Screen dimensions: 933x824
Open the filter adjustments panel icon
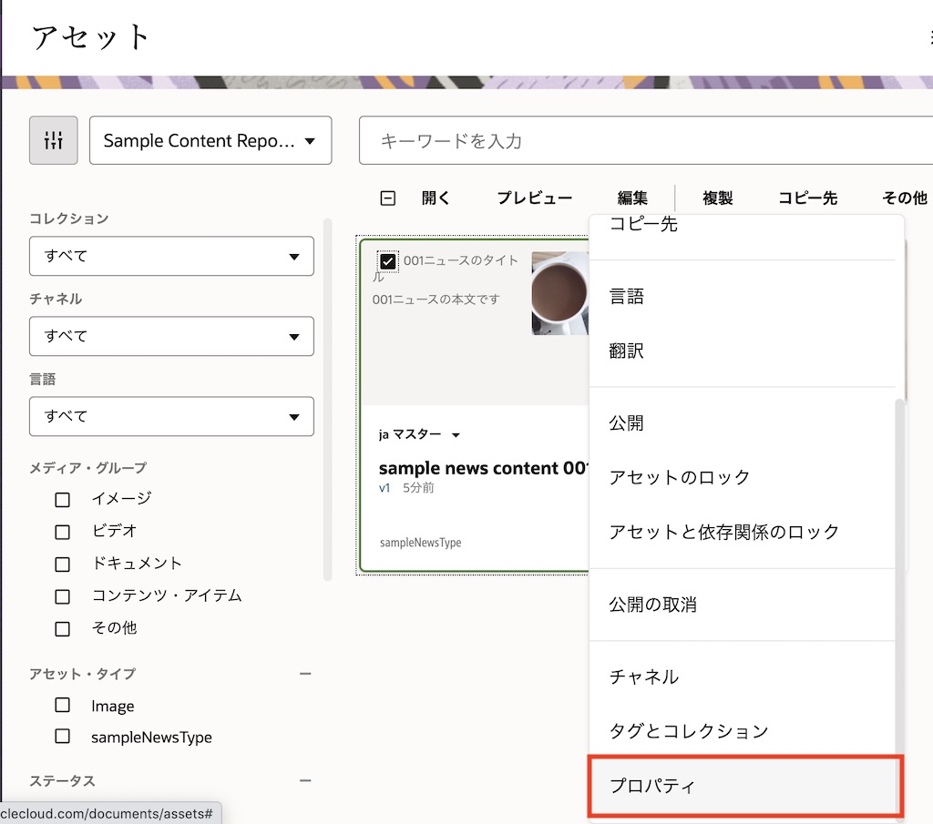pyautogui.click(x=53, y=140)
